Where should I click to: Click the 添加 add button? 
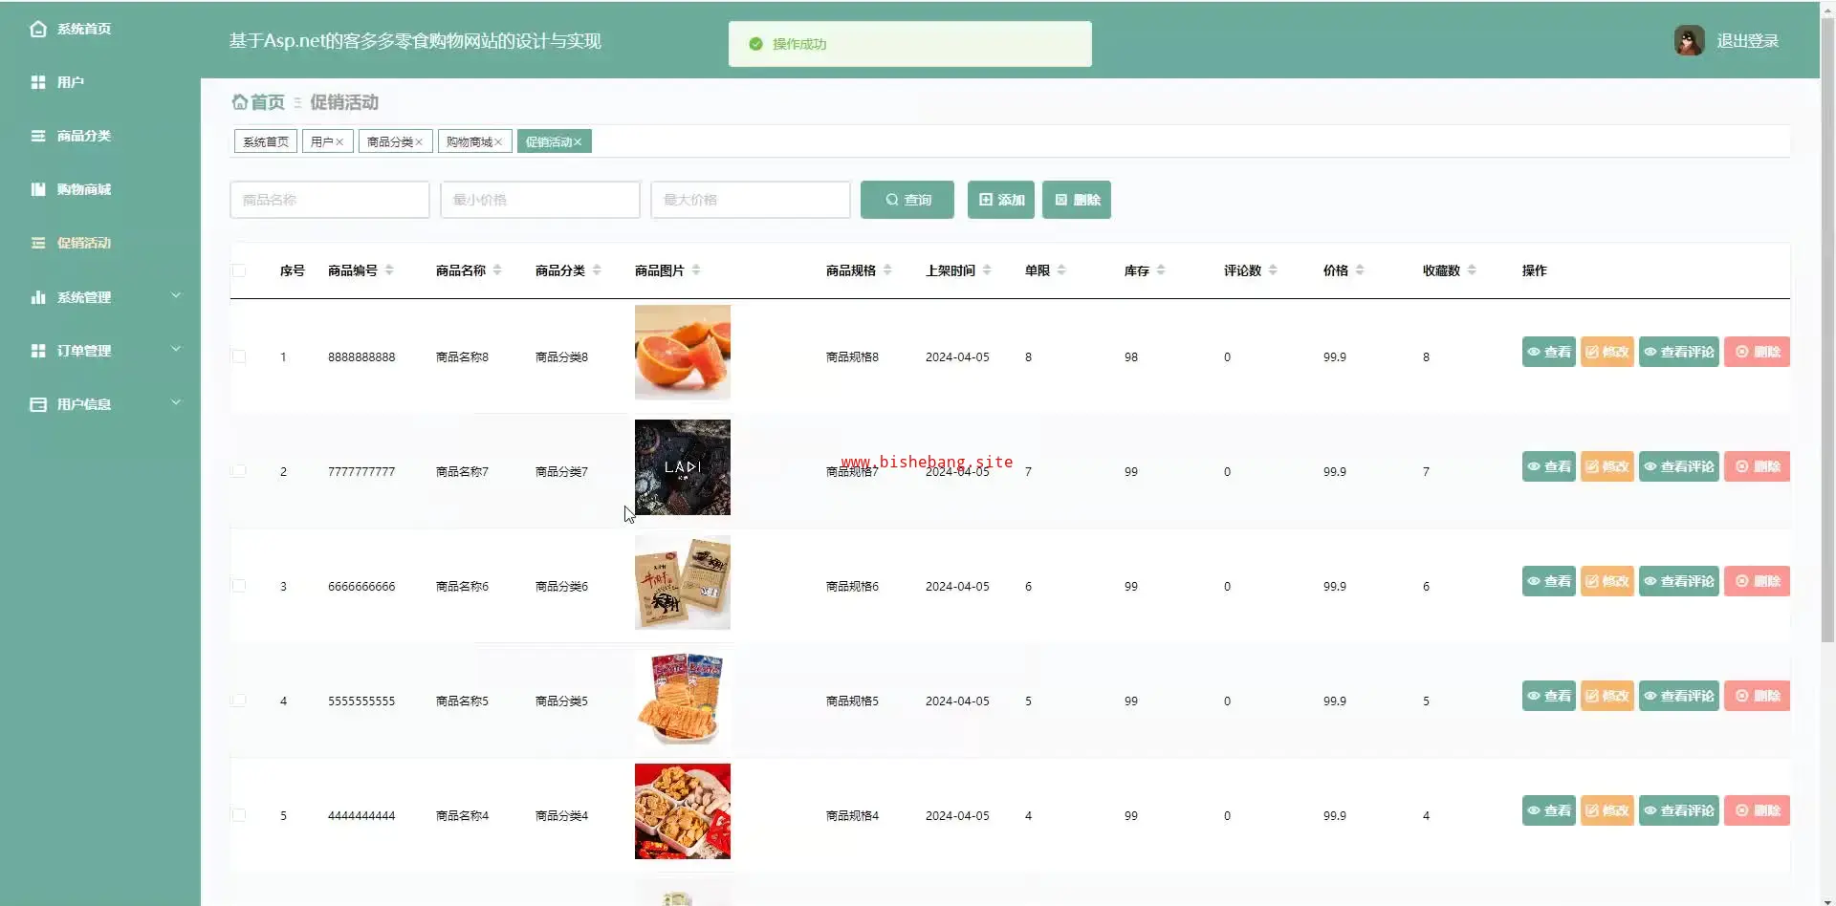tap(1001, 200)
